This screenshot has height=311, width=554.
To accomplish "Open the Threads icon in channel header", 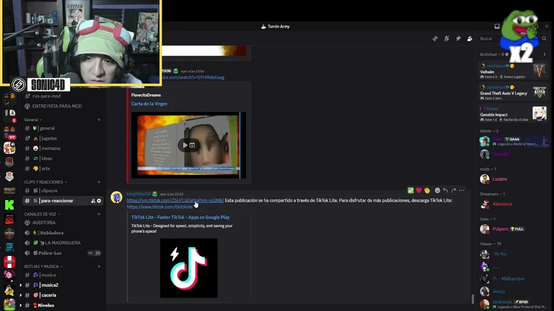I will pyautogui.click(x=435, y=38).
